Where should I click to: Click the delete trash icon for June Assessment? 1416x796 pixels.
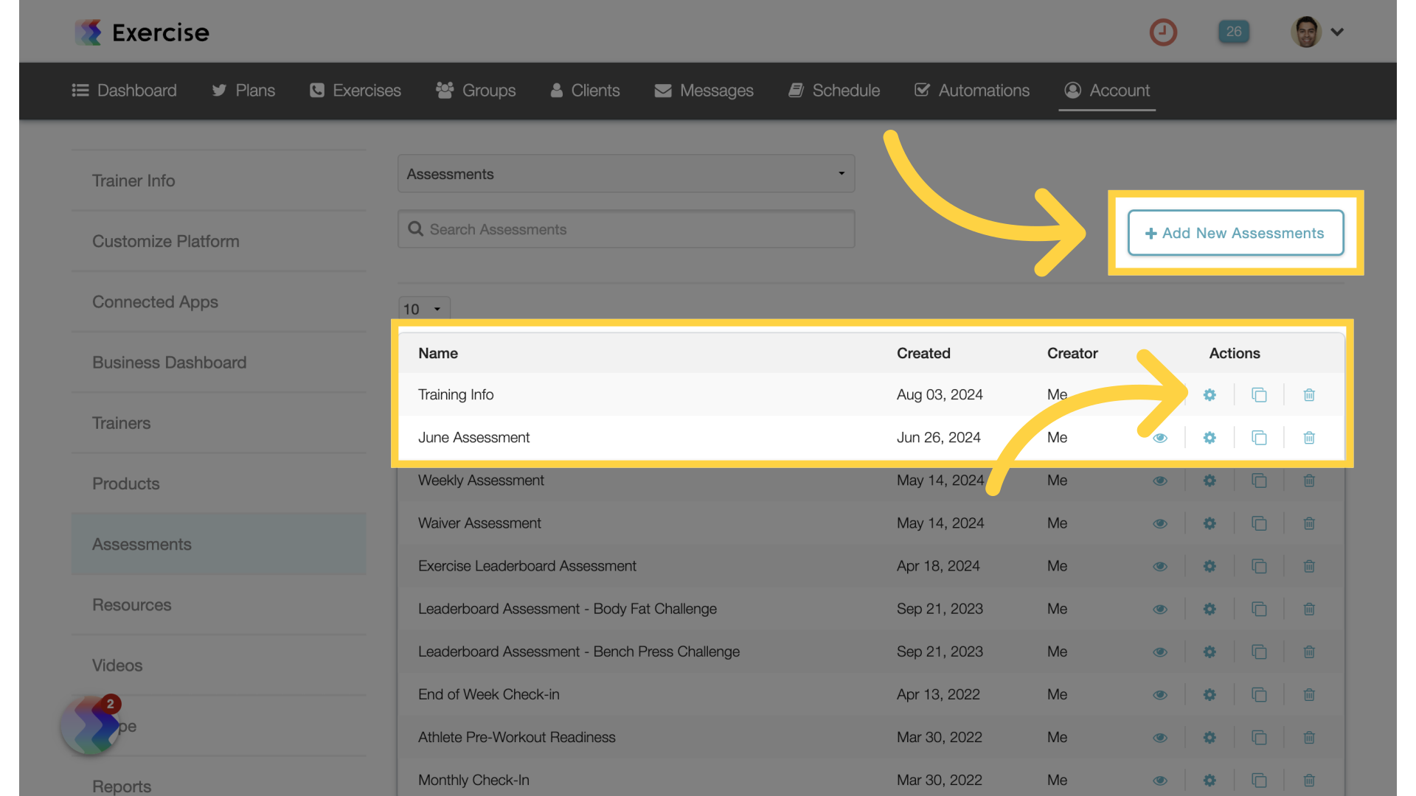pyautogui.click(x=1309, y=436)
